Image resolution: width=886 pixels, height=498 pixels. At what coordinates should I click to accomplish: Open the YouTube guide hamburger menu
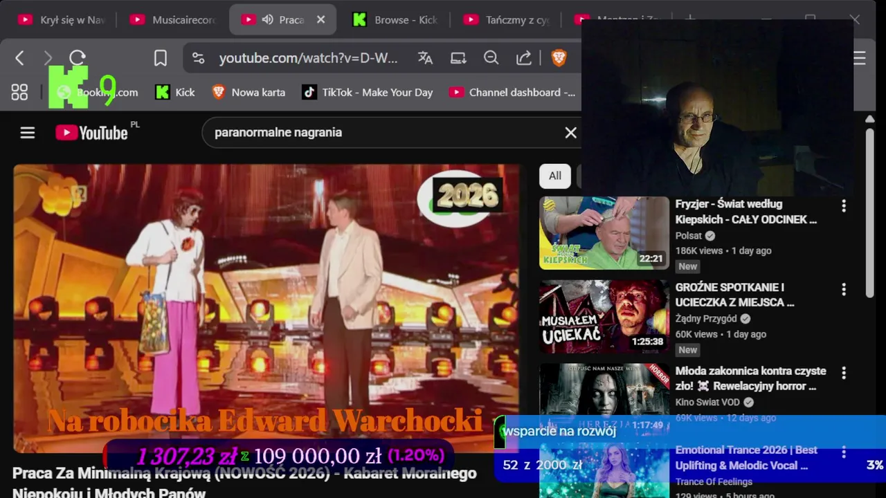point(28,133)
